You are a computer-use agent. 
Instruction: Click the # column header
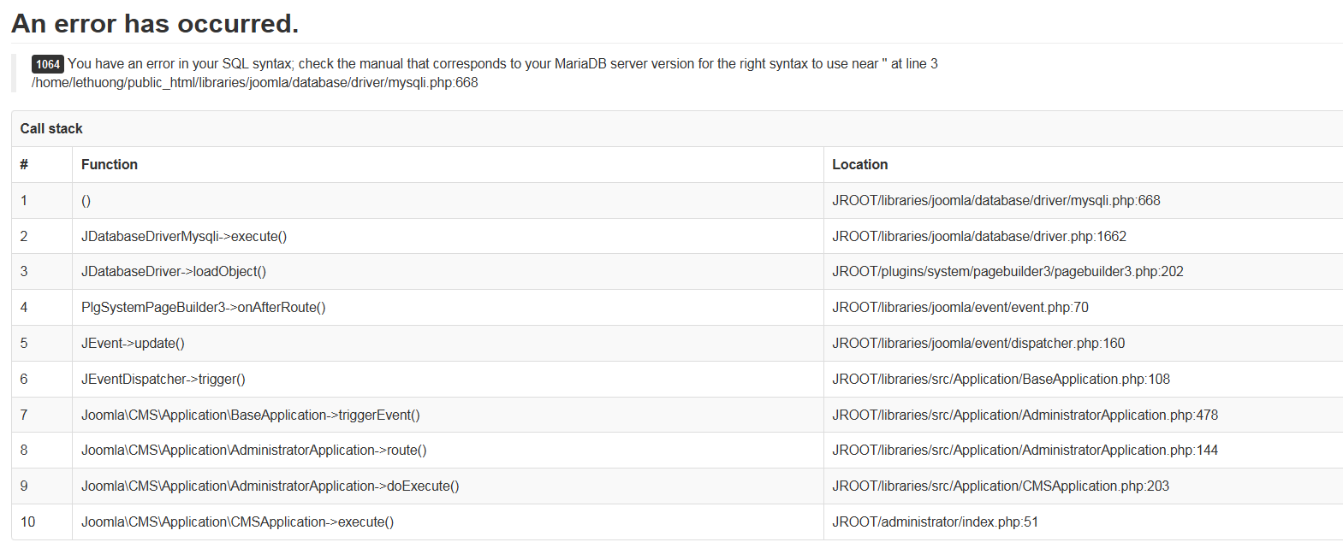pos(24,164)
